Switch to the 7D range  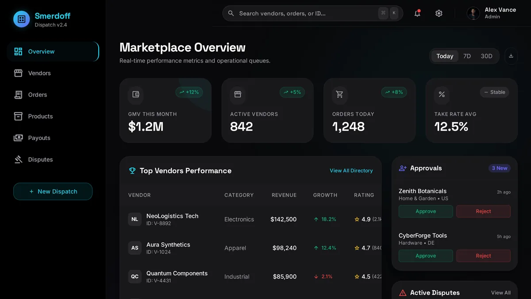pos(467,56)
